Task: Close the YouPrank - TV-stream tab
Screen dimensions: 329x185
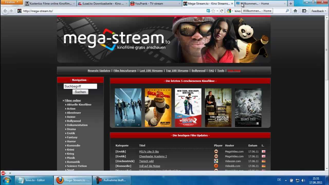Action: pyautogui.click(x=179, y=4)
